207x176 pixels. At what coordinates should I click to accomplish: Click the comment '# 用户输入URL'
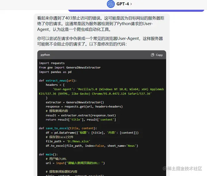[x=56, y=159]
